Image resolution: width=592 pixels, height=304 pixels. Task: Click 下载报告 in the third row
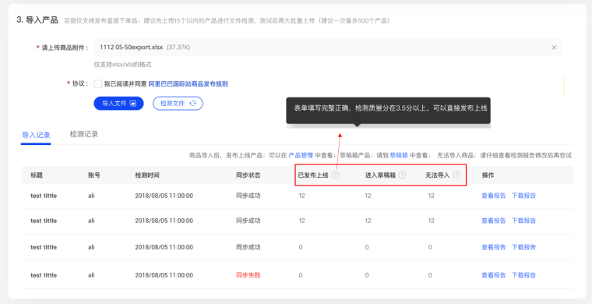pyautogui.click(x=523, y=247)
